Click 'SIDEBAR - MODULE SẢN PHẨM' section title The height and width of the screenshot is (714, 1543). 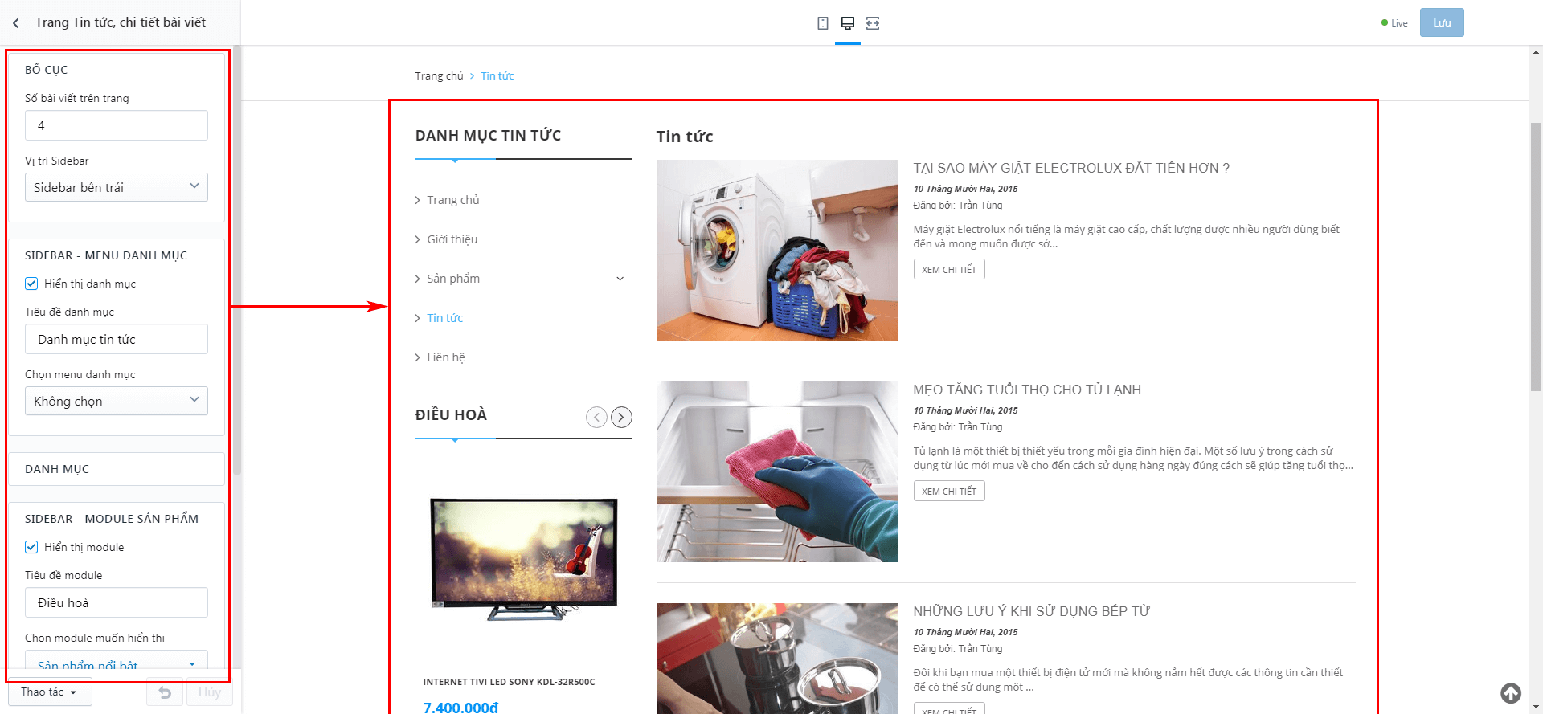pos(112,519)
